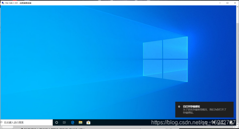
Task: Click the vertical scrollbar down arrow
Action: [238, 124]
